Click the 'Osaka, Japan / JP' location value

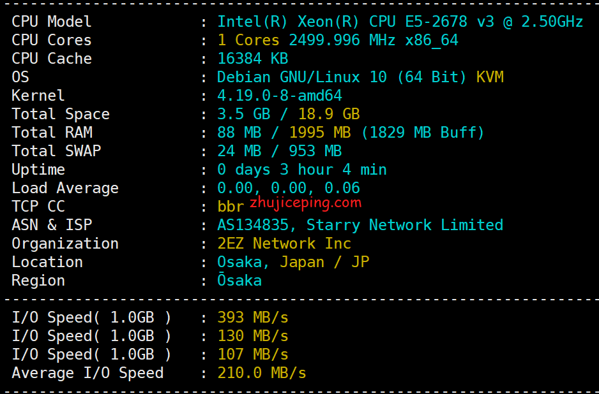tap(293, 263)
